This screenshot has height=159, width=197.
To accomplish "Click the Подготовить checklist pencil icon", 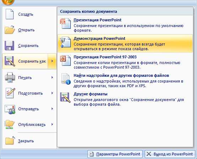I will [10, 93].
